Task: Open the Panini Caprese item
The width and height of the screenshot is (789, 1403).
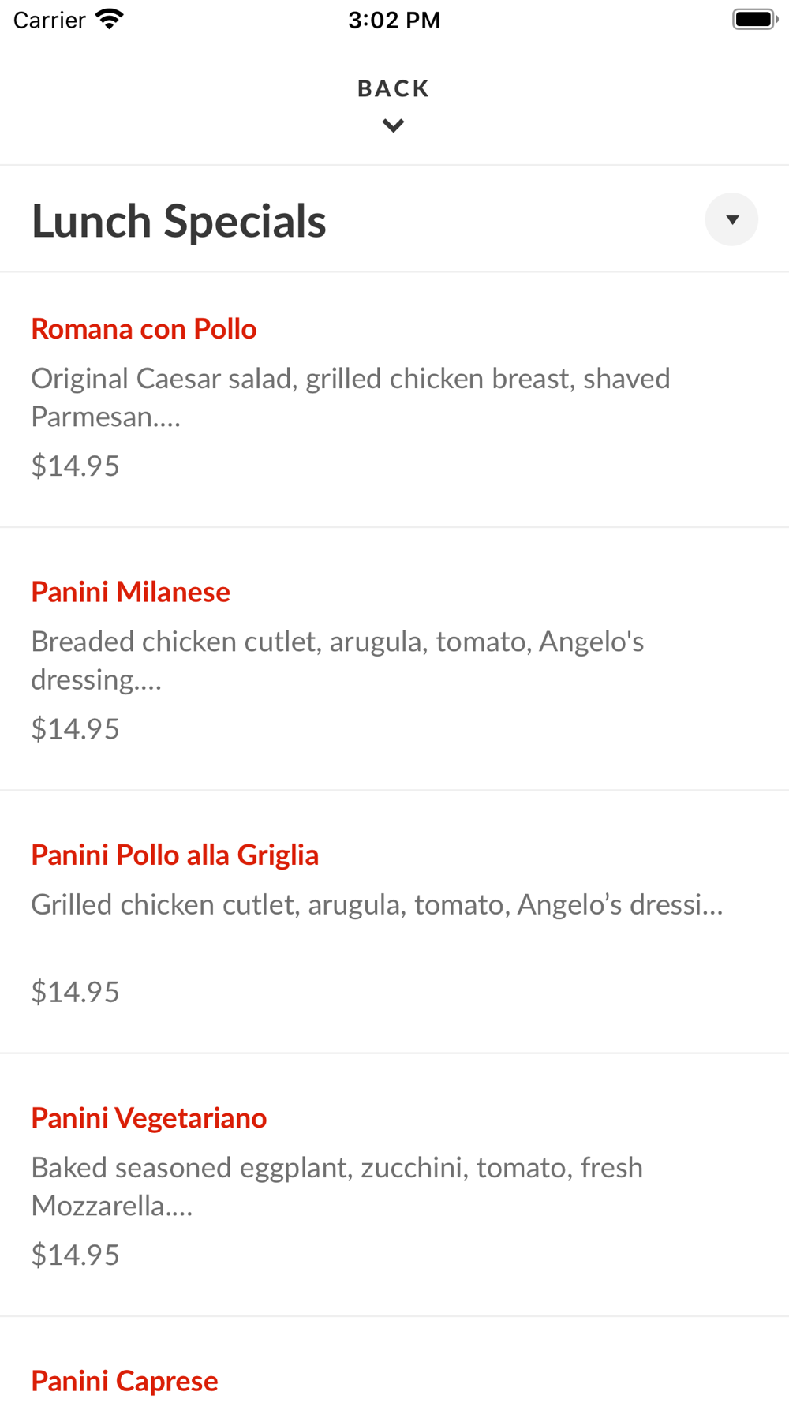Action: click(125, 1381)
